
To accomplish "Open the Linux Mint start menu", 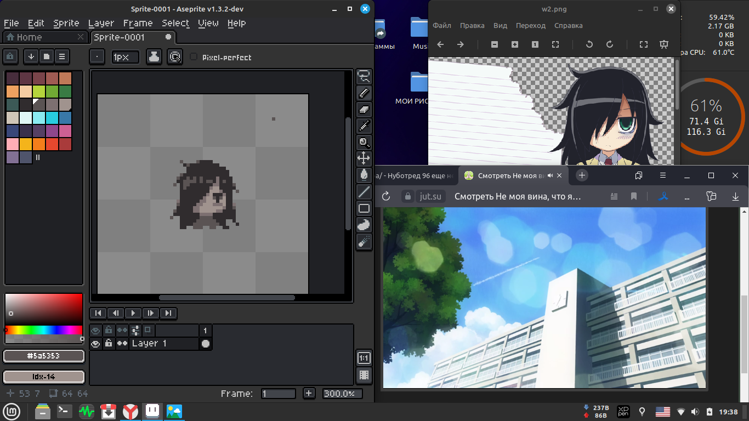I will (12, 411).
